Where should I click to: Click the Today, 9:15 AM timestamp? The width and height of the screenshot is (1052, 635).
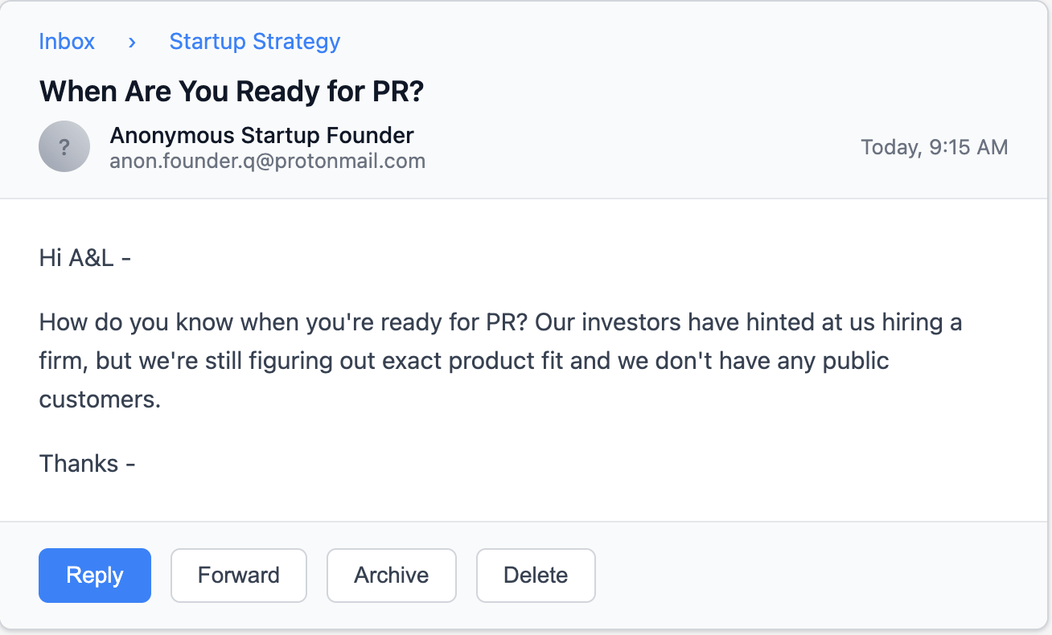934,147
